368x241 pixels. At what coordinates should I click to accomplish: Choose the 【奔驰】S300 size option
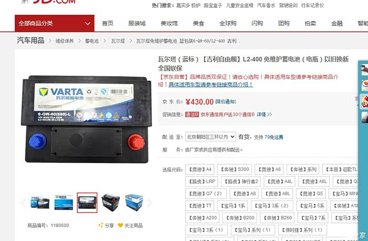(234, 169)
